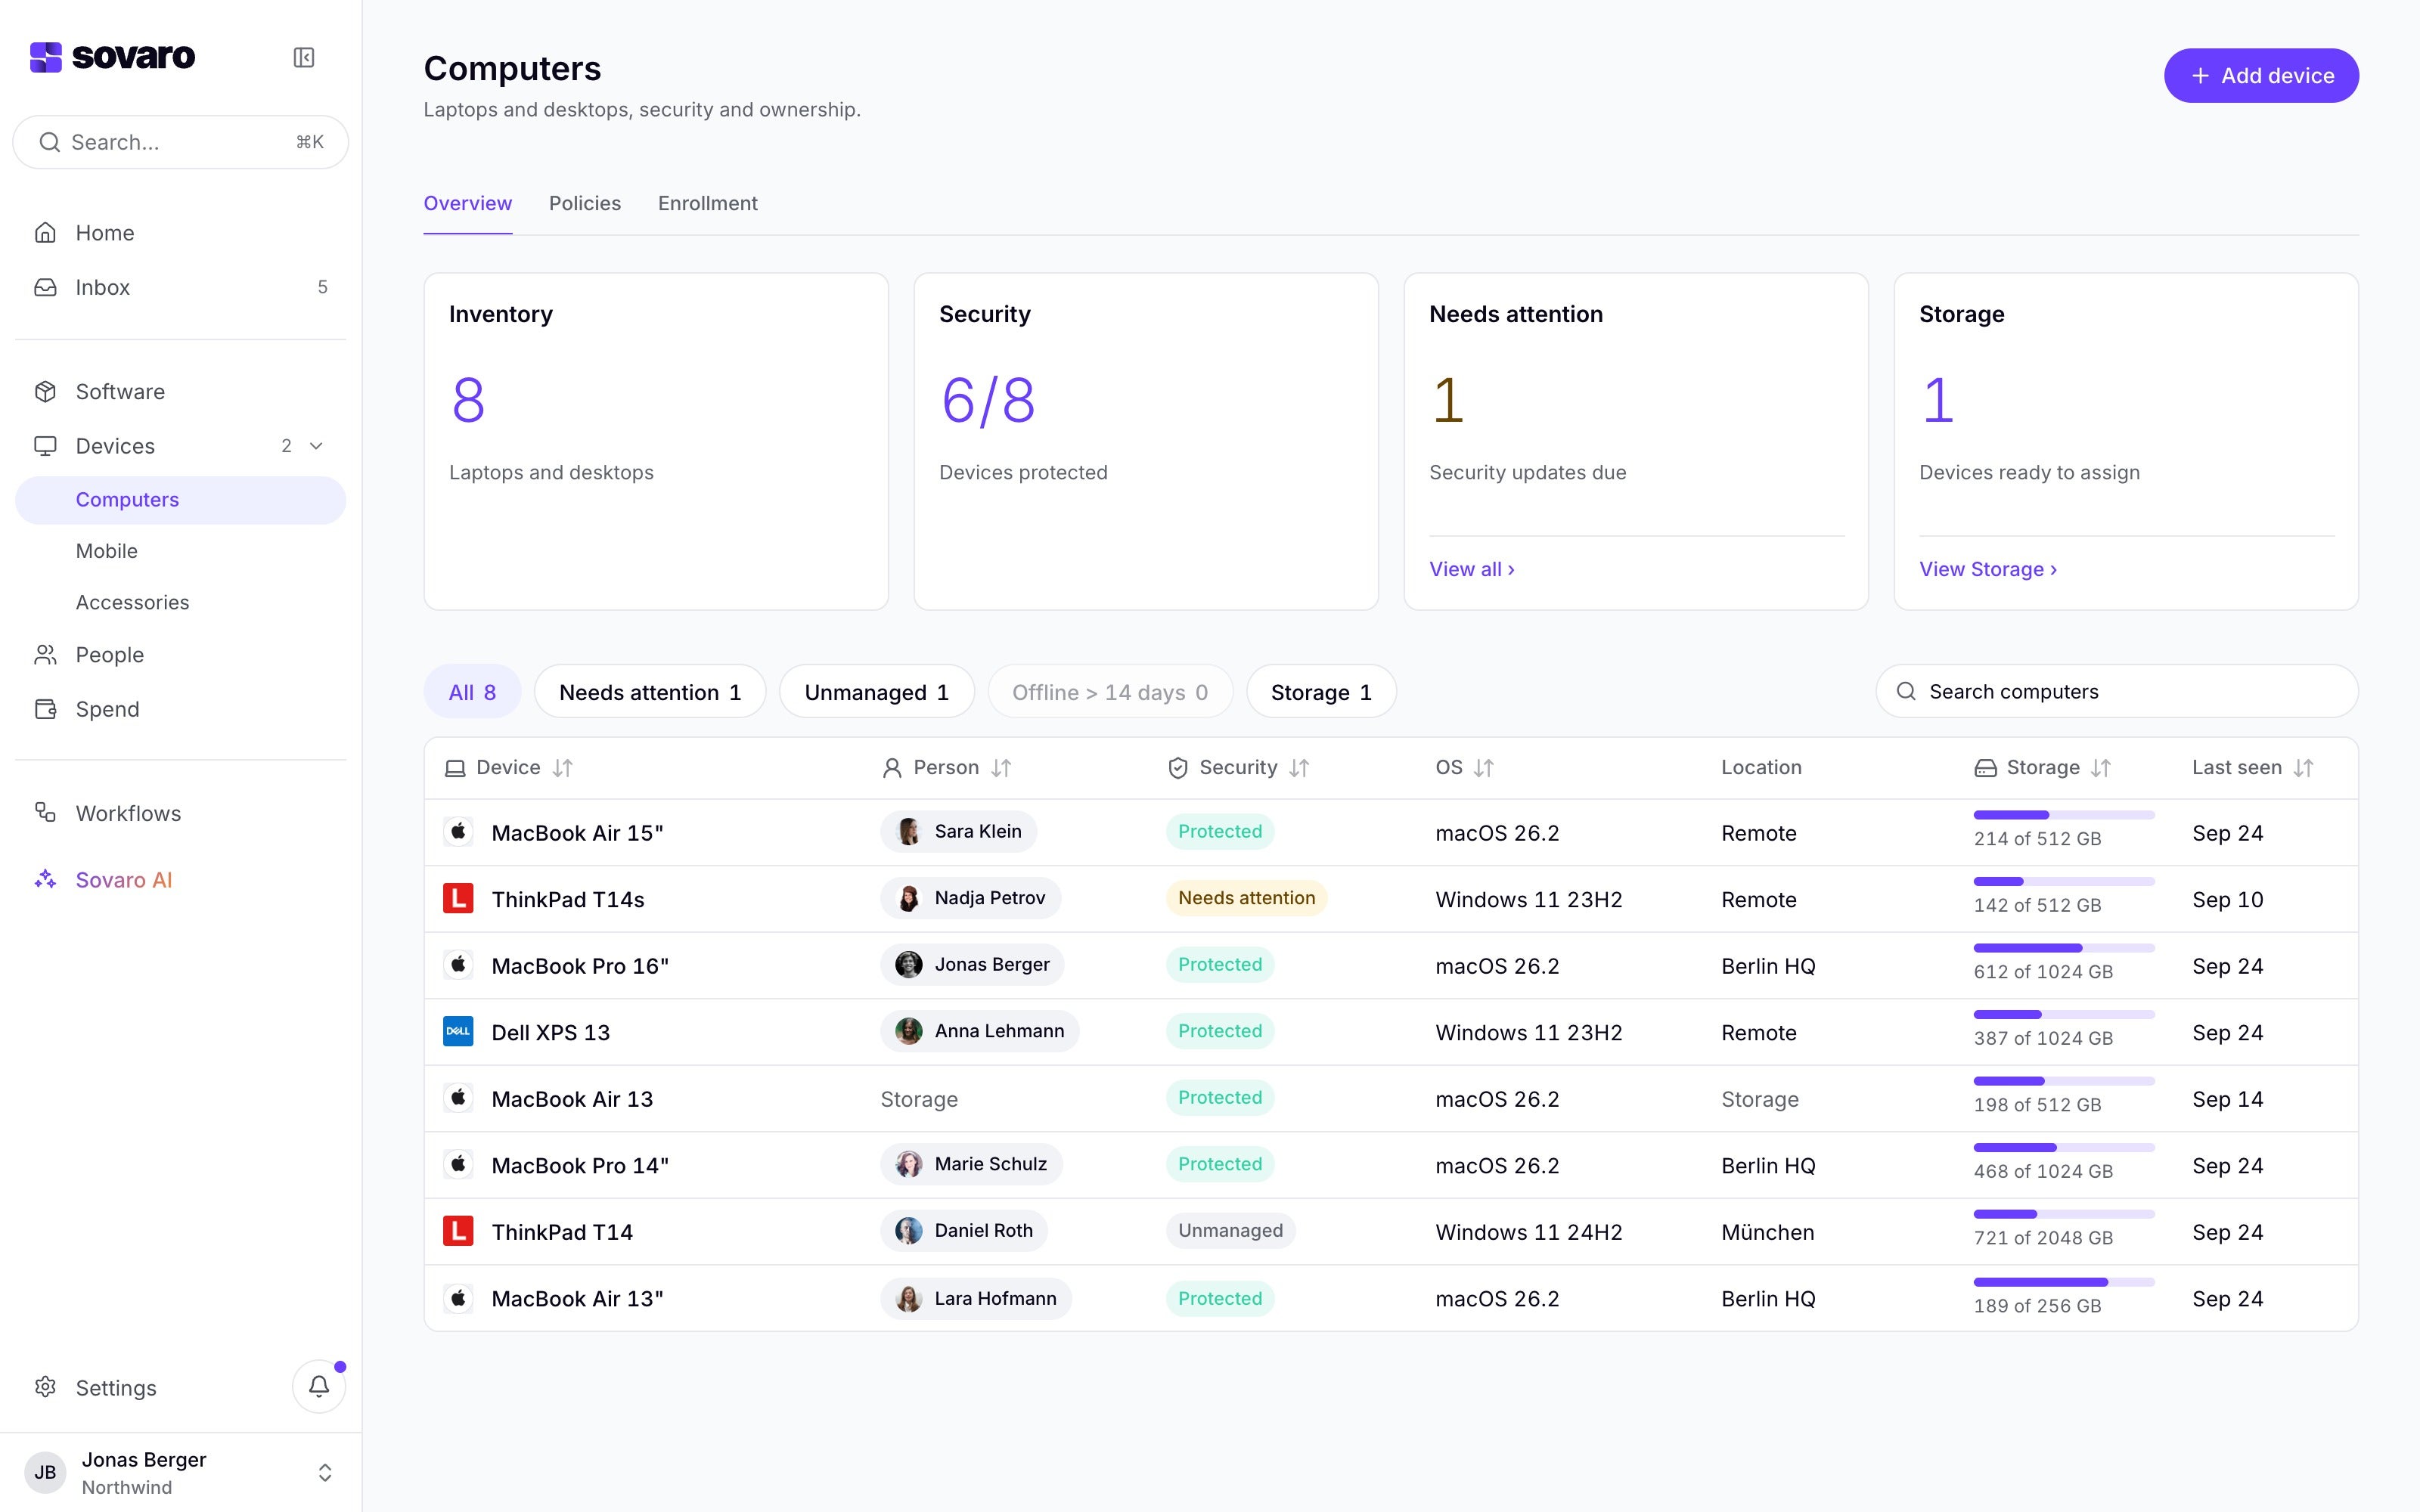Viewport: 2420px width, 1512px height.
Task: Sort table by Security column
Action: point(1299,768)
